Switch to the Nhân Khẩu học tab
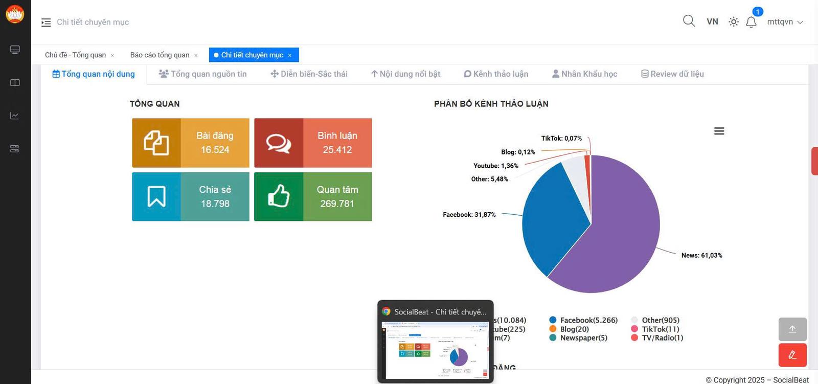 [x=584, y=74]
